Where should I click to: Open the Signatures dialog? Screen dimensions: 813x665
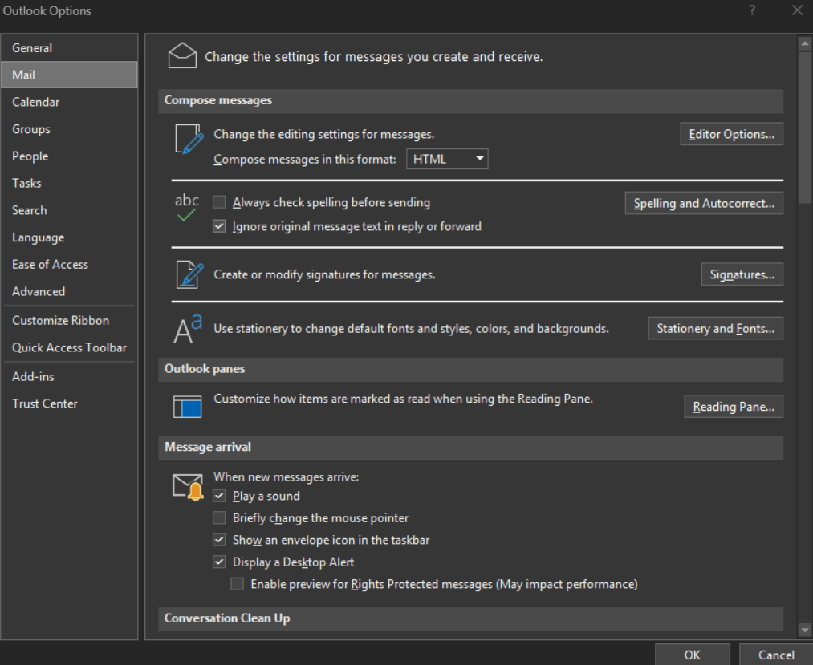point(742,274)
